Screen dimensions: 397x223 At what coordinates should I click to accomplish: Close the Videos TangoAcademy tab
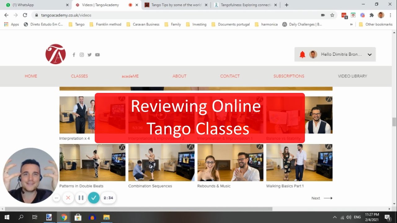pos(137,5)
